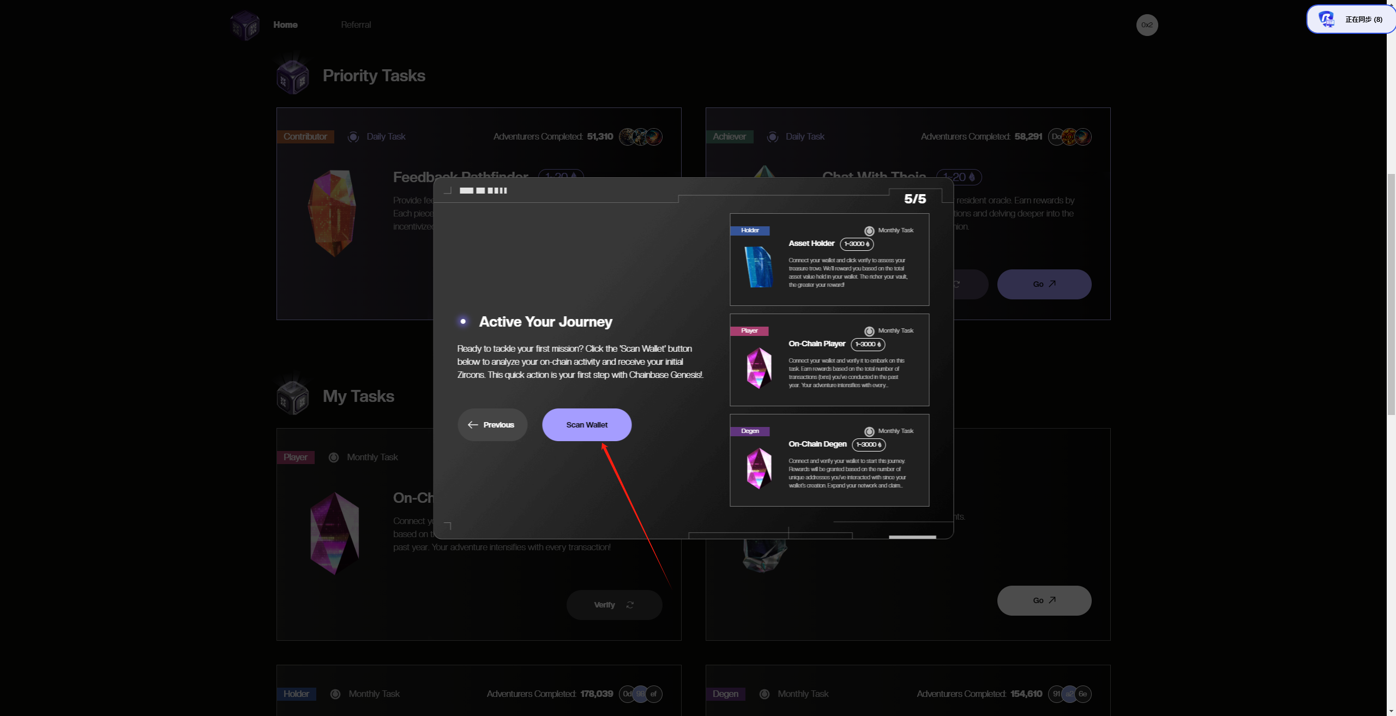Viewport: 1396px width, 716px height.
Task: Click the adventurer avatars beside 51,310
Action: tap(641, 136)
